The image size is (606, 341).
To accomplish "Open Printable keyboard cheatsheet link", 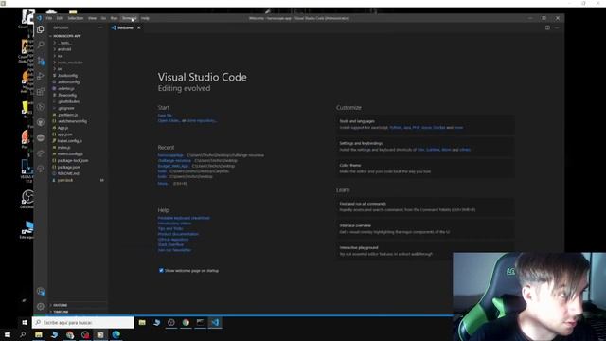I will (x=184, y=218).
